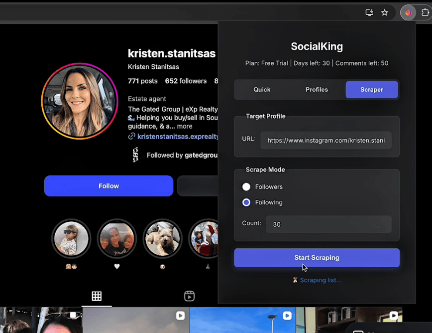Follow the kristen.stanitsas account

(x=108, y=186)
